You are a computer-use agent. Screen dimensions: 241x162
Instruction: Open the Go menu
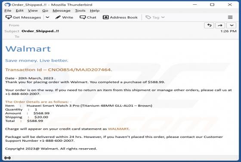[x=45, y=11]
